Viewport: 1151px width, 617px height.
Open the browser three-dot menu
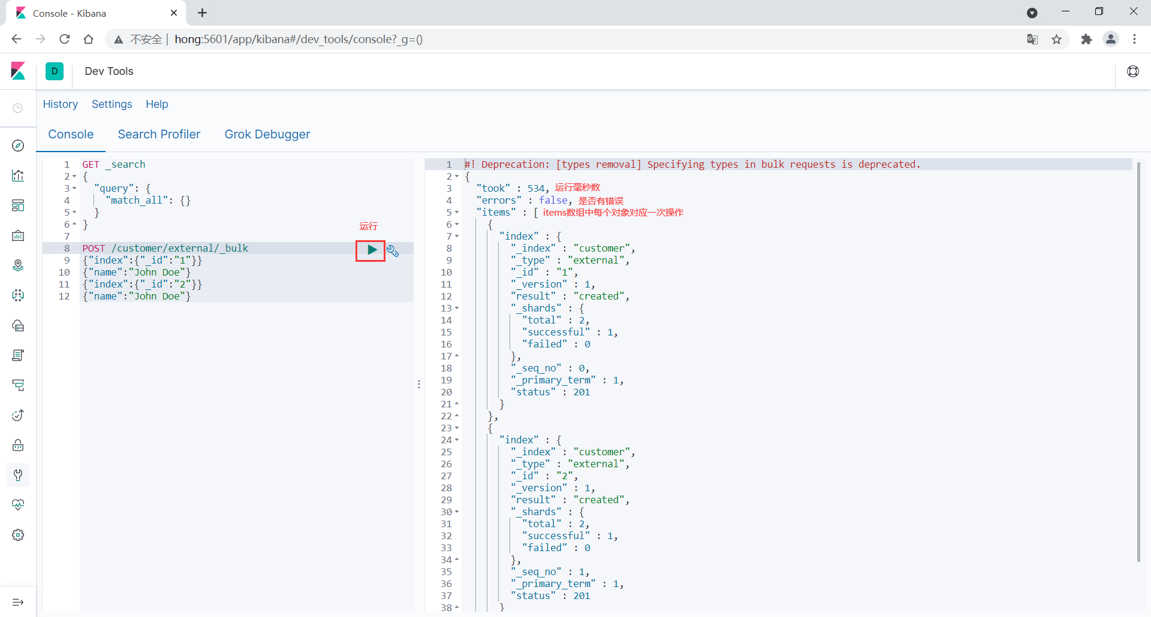tap(1134, 40)
